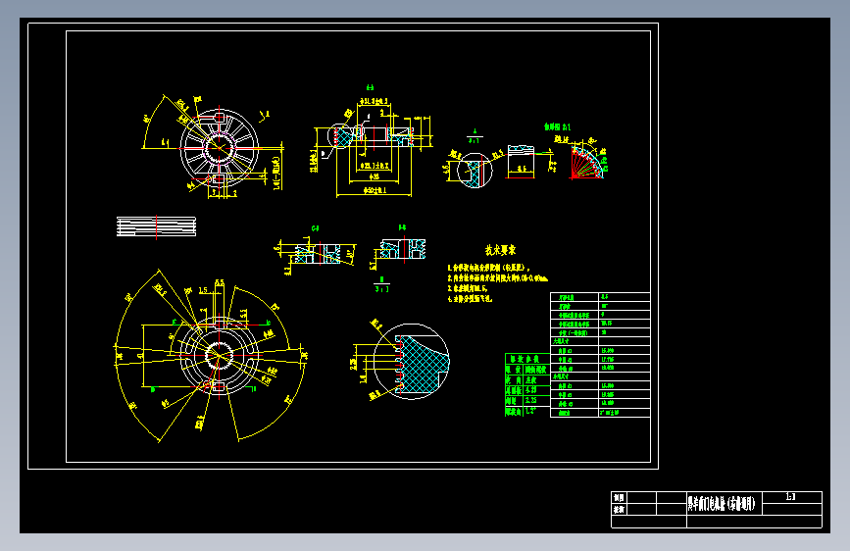The height and width of the screenshot is (551, 850).
Task: Click the white striped bar with red centerline
Action: 156,226
